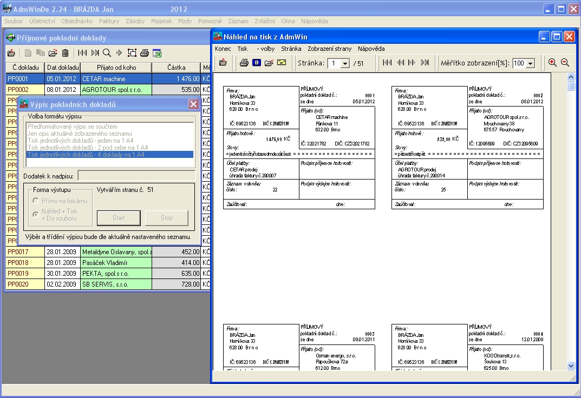Viewport: 581px width, 398px height.
Task: Zoom in on the print preview
Action: click(552, 63)
